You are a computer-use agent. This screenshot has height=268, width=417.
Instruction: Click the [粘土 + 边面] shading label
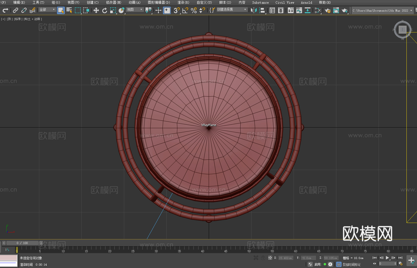(33, 19)
